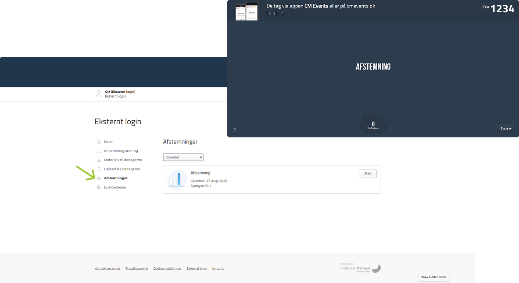This screenshot has height=283, width=519.
Task: Follow the External login footer link
Action: pos(197,269)
